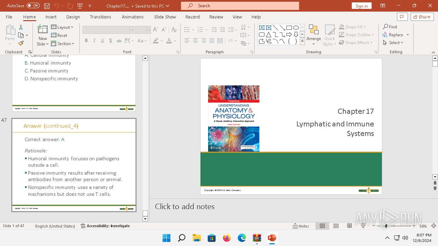The image size is (438, 246).
Task: Click in the Search box
Action: coord(240,6)
